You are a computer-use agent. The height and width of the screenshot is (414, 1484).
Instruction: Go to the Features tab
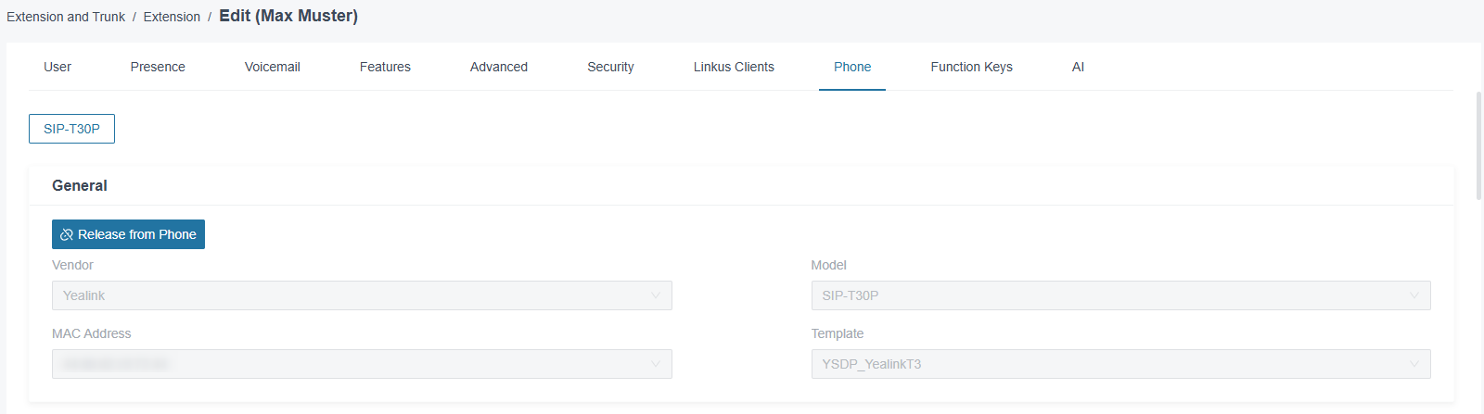click(385, 67)
